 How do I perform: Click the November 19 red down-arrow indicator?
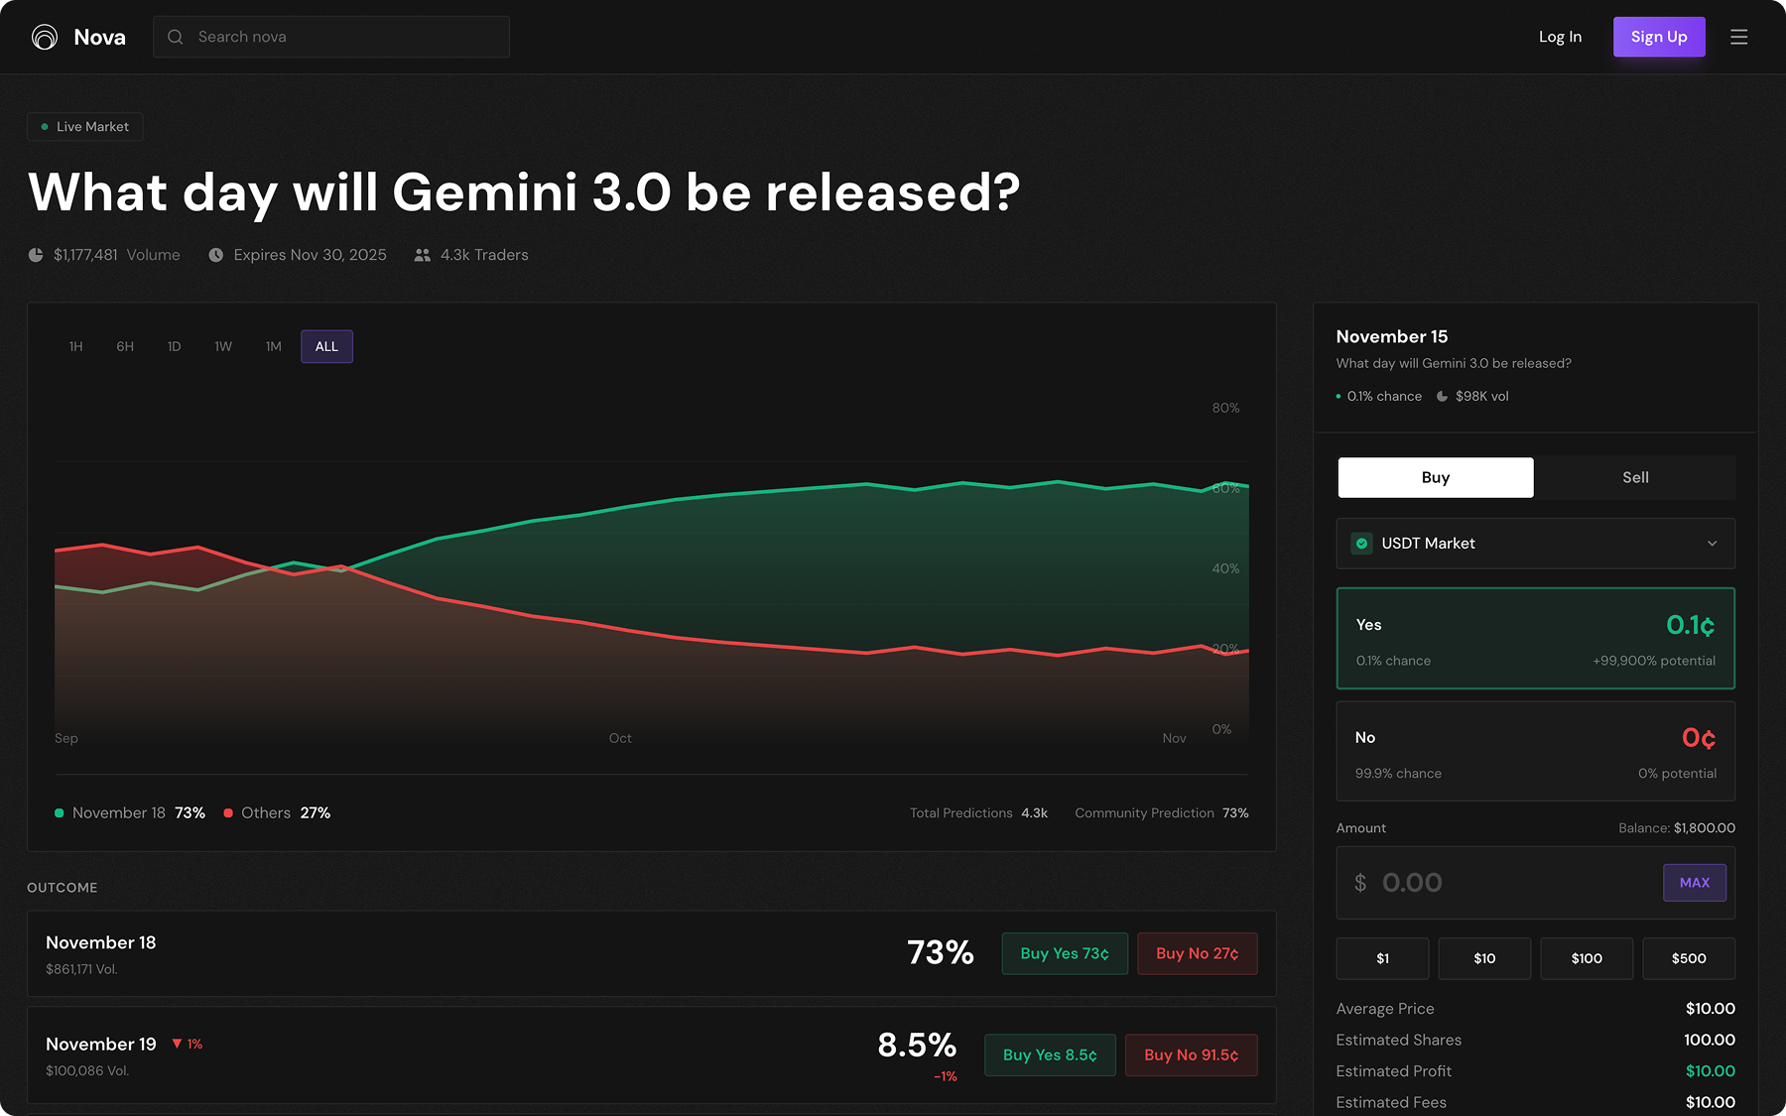coord(178,1044)
